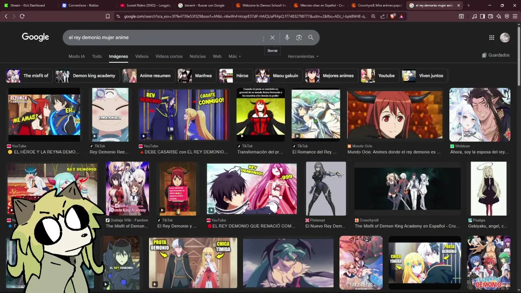
Task: Filter by 'Anime resumen' chip
Action: [149, 76]
